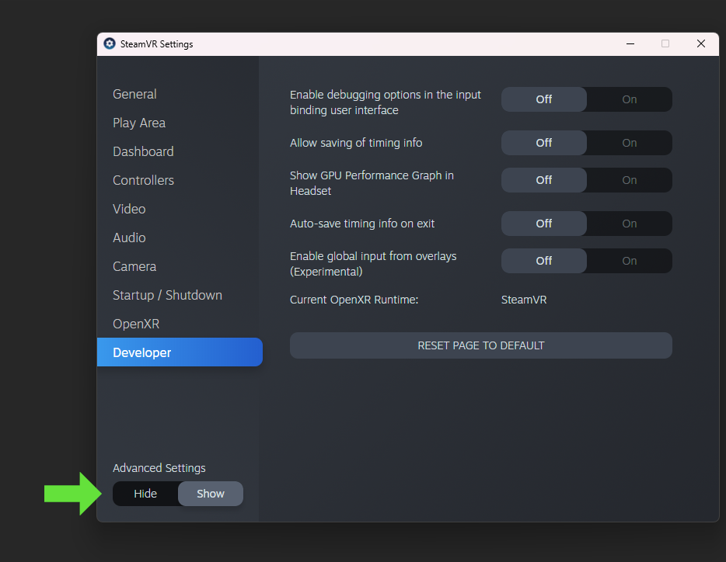Select the Developer tab
The image size is (726, 562).
click(180, 352)
